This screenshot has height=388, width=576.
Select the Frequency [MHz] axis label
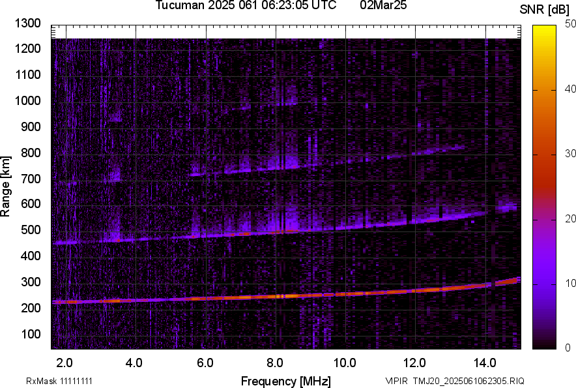click(285, 381)
